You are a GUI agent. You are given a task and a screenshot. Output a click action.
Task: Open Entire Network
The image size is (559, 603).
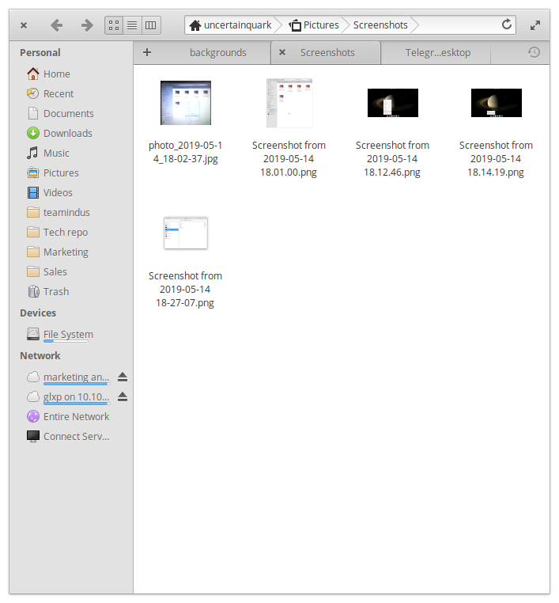(x=68, y=416)
